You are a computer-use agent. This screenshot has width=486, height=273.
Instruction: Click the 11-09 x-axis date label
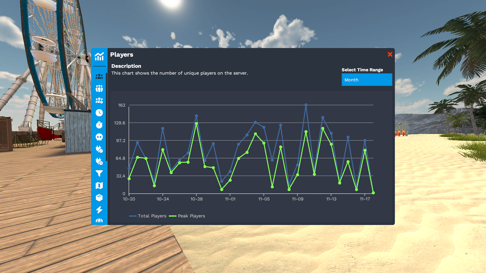297,199
